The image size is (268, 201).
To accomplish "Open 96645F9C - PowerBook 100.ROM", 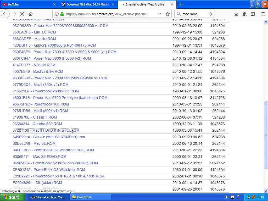I will coord(41,104).
